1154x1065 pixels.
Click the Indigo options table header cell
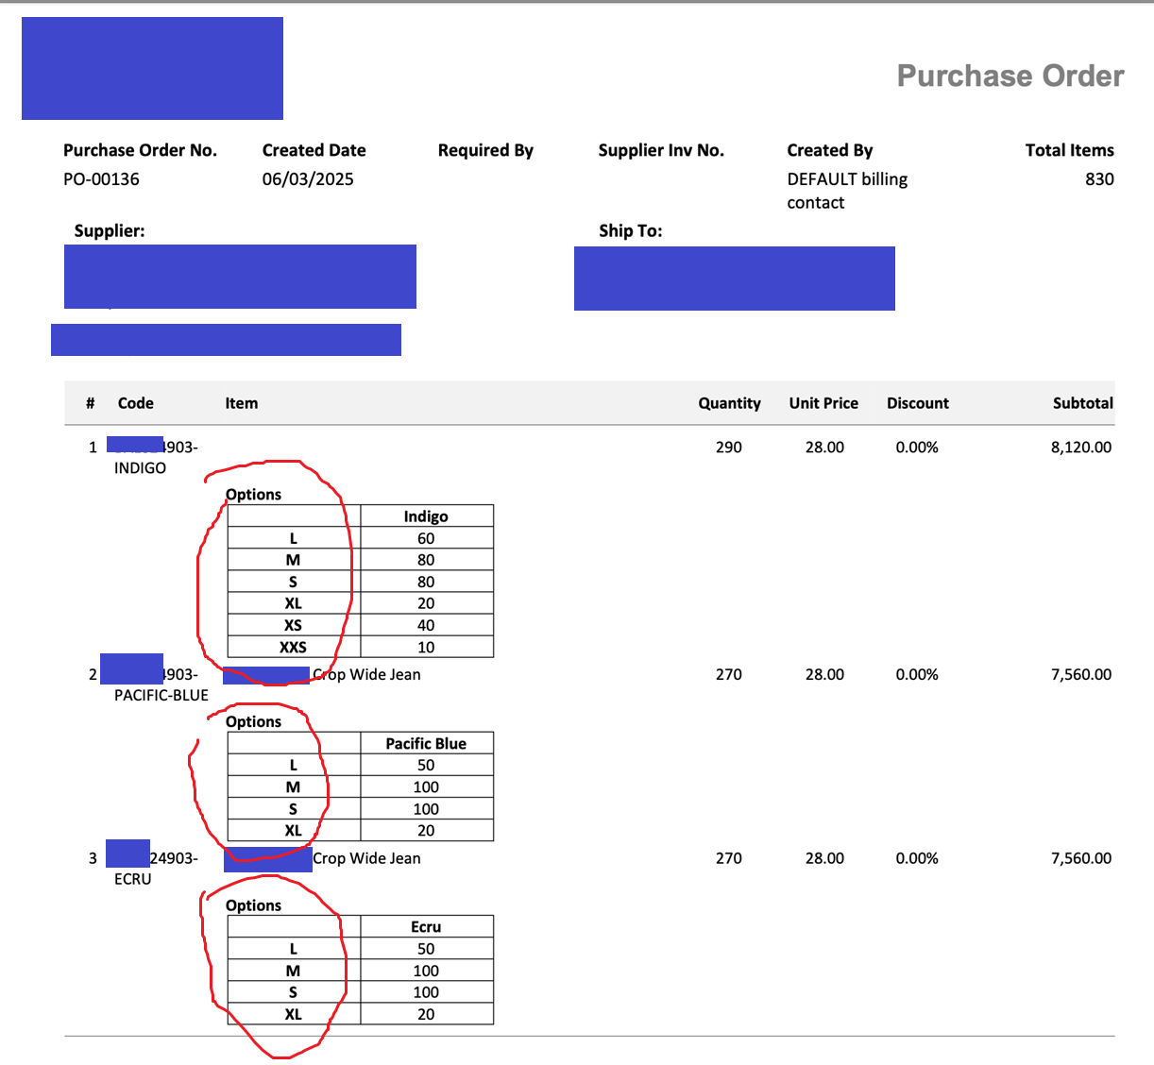426,516
